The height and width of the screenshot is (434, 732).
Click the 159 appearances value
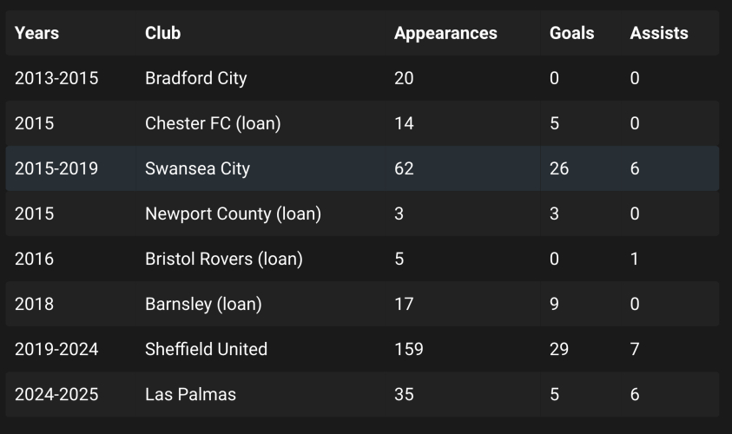point(409,349)
